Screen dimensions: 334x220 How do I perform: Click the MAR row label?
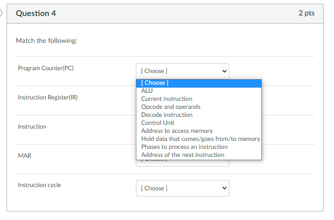click(25, 156)
